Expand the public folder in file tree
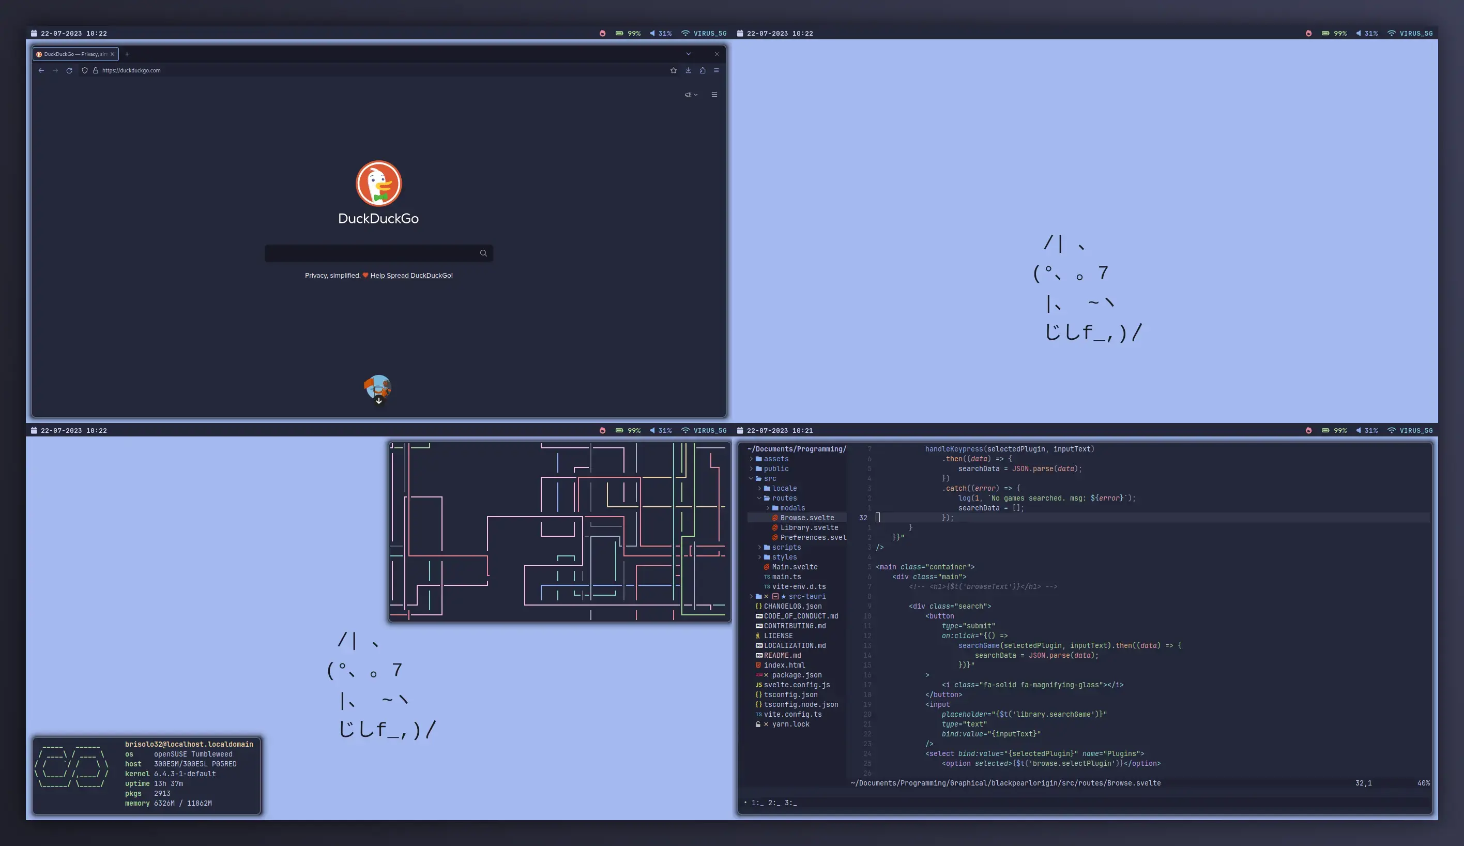This screenshot has height=846, width=1464. click(x=752, y=469)
